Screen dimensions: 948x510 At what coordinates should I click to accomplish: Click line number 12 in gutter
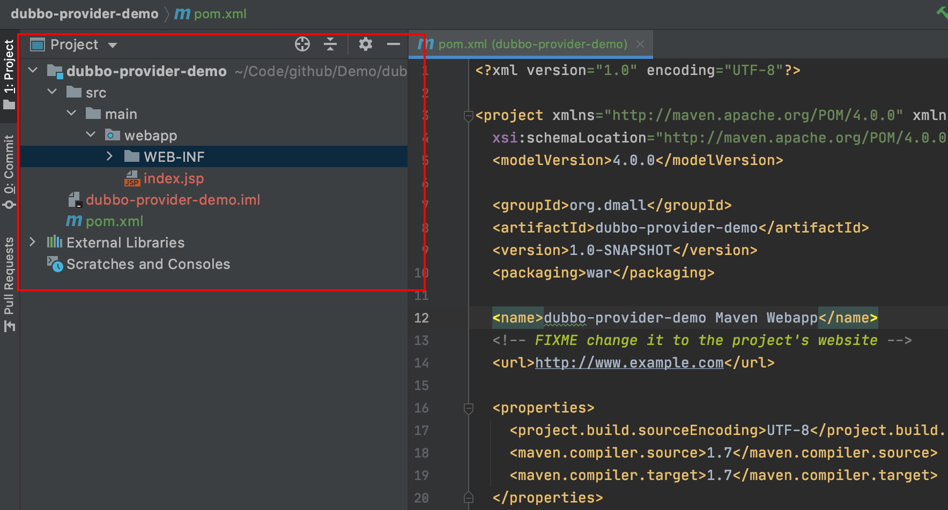tap(421, 318)
